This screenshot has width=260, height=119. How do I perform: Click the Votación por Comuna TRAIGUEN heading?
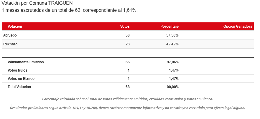(x=37, y=4)
